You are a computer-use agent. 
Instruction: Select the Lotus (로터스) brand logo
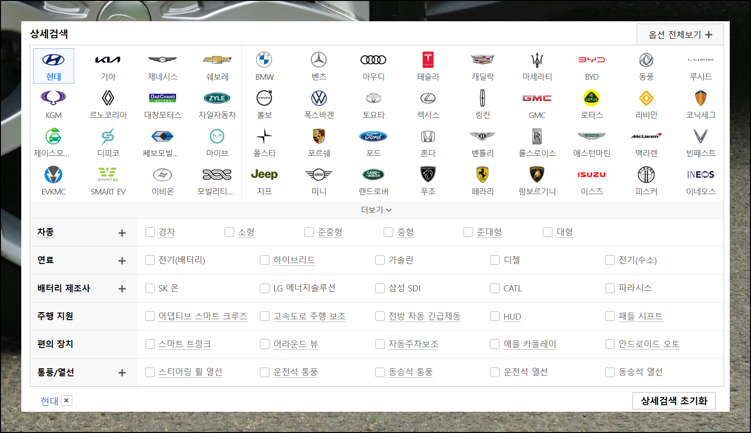point(592,98)
